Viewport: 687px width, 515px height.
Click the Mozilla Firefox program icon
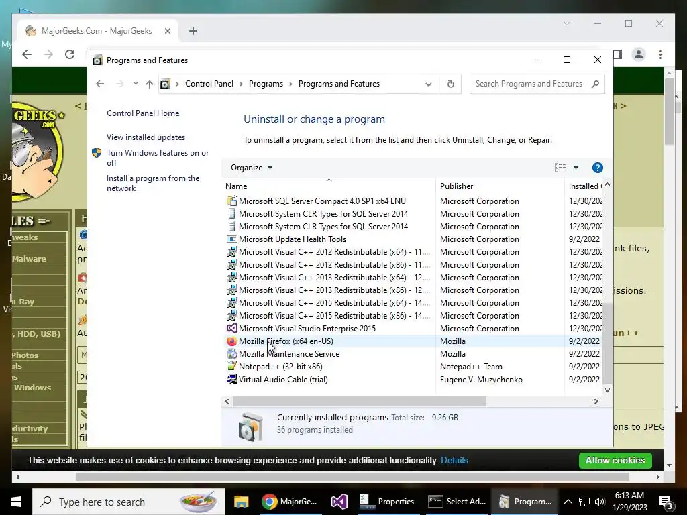[231, 341]
